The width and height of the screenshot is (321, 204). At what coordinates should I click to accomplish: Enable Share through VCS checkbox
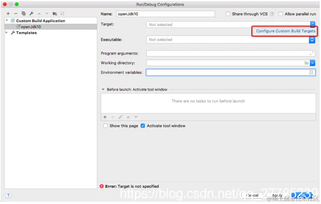(228, 14)
